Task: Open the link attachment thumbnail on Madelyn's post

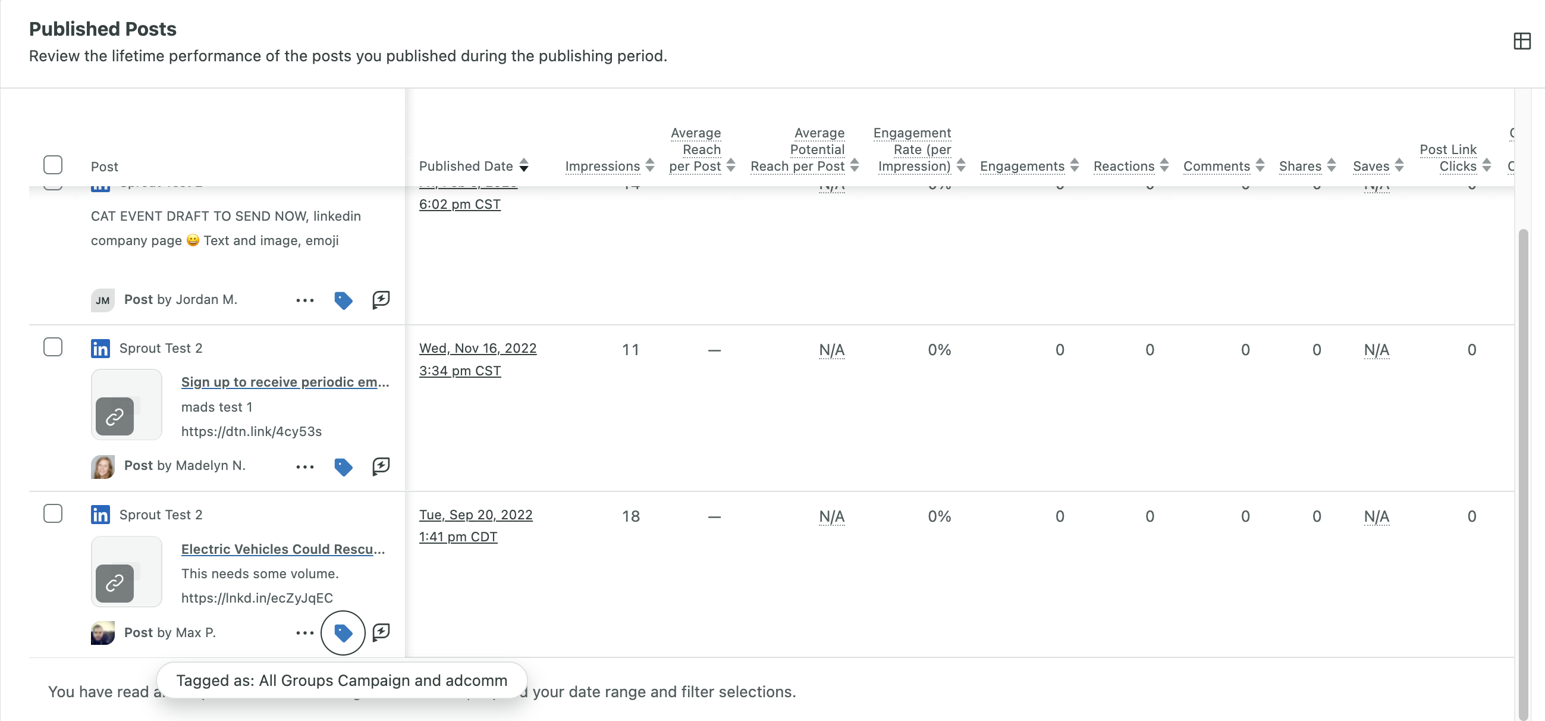Action: click(126, 405)
